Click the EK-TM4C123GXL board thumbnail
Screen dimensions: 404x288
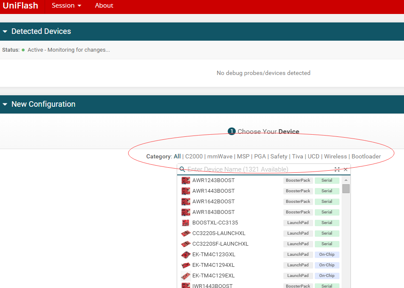pyautogui.click(x=186, y=255)
